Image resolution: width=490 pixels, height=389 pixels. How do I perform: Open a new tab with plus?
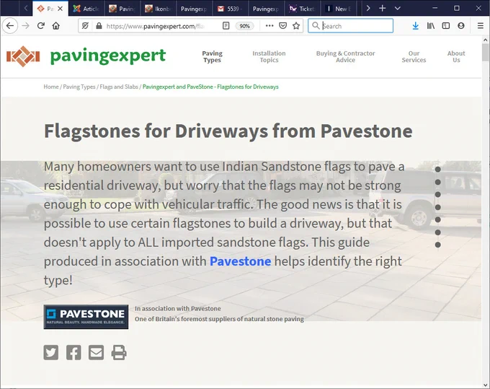[382, 8]
